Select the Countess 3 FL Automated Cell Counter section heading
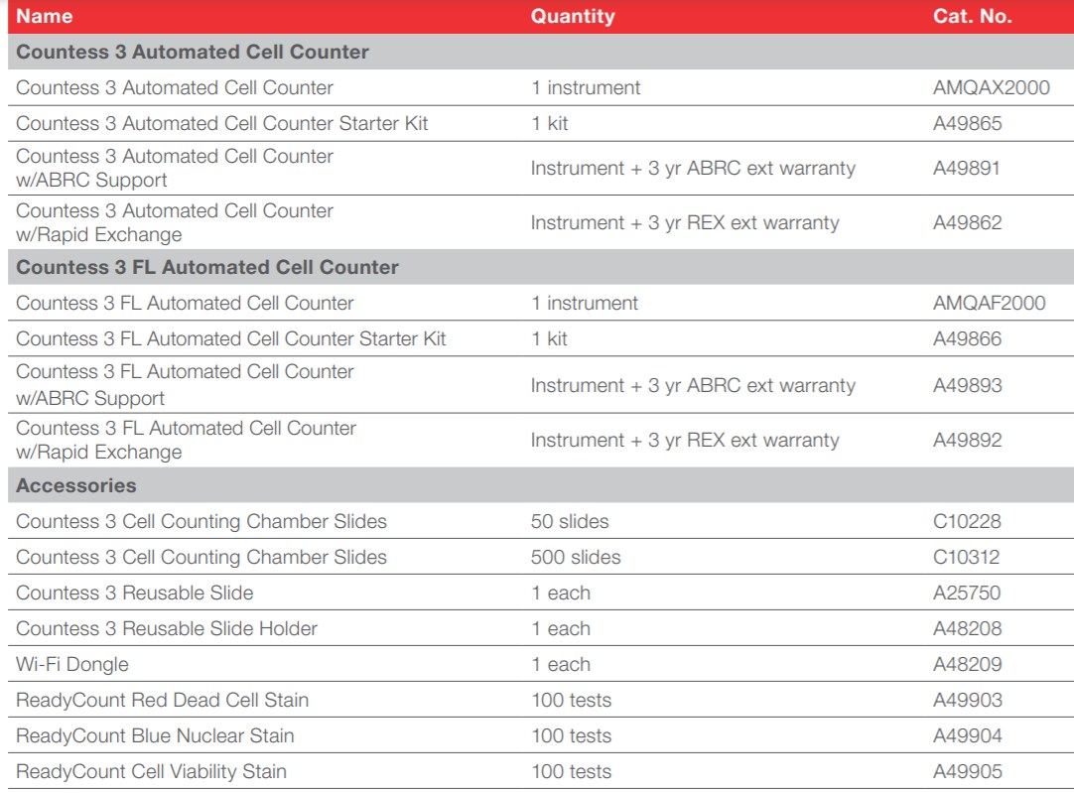Viewport: 1074px width, 793px height. tap(207, 267)
